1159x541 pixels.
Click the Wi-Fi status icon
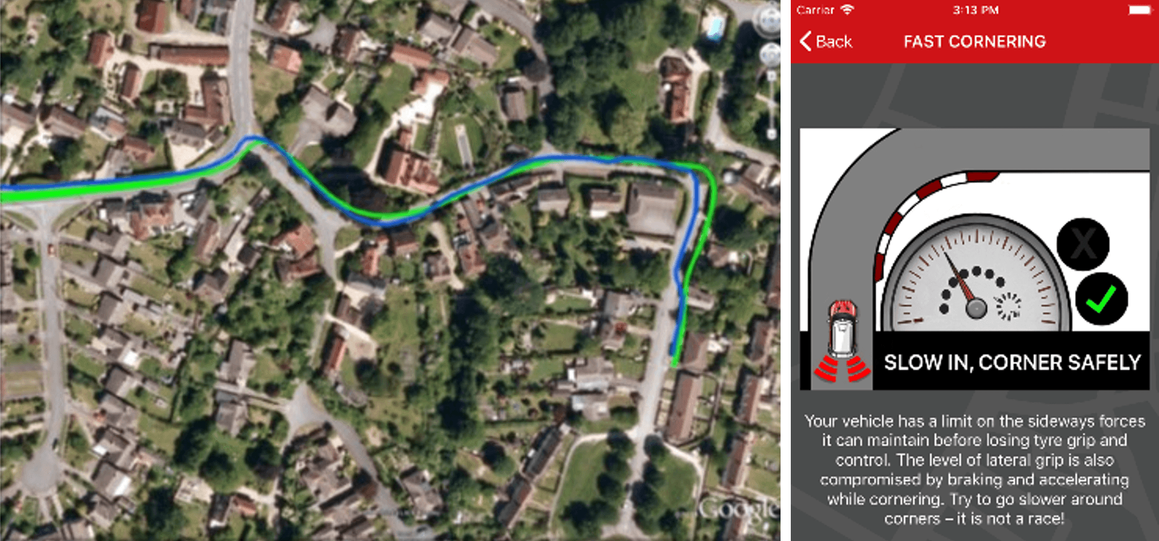click(848, 10)
